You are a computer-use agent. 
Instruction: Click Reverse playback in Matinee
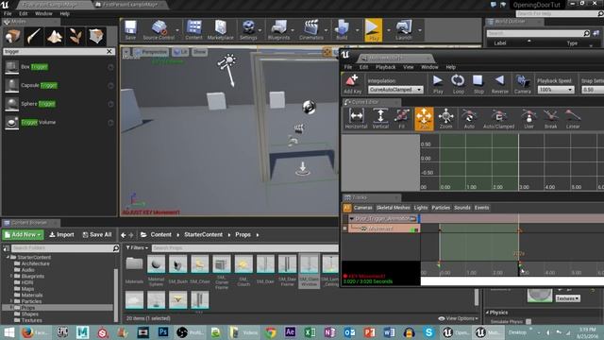tap(499, 84)
